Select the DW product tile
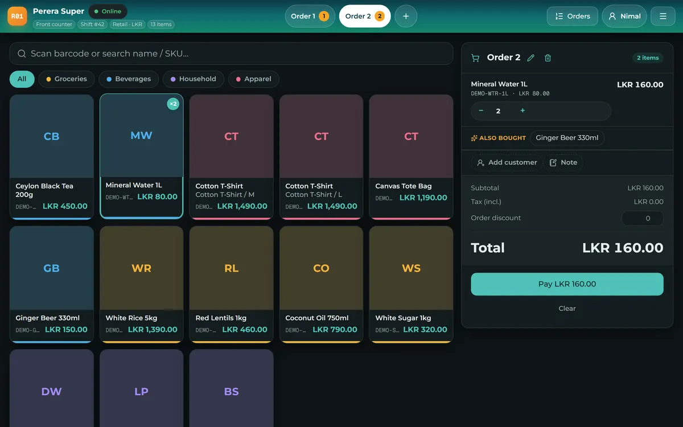 point(52,388)
